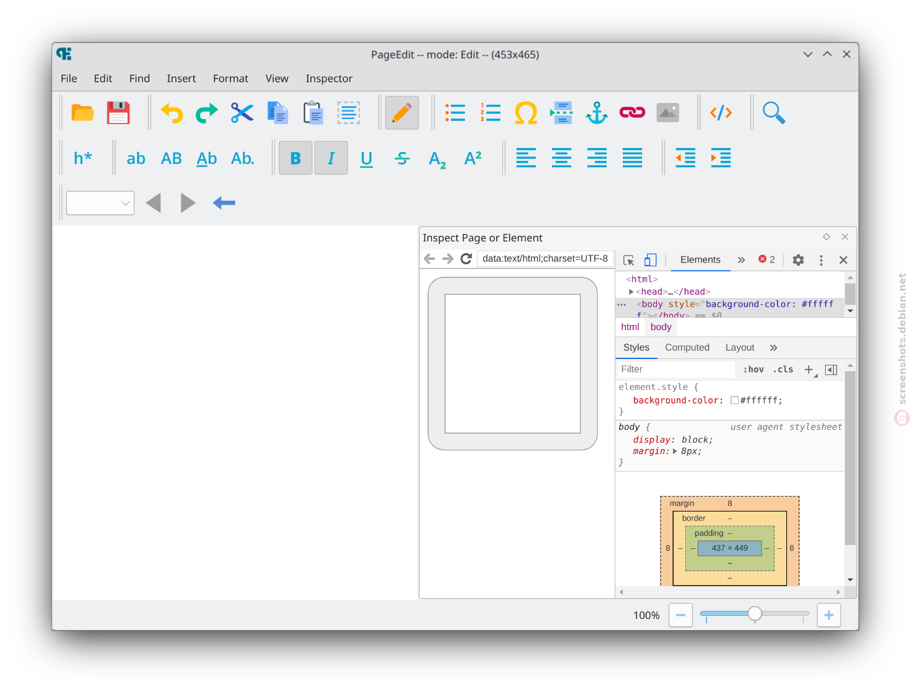Click the #ffffff background color swatch

point(735,400)
